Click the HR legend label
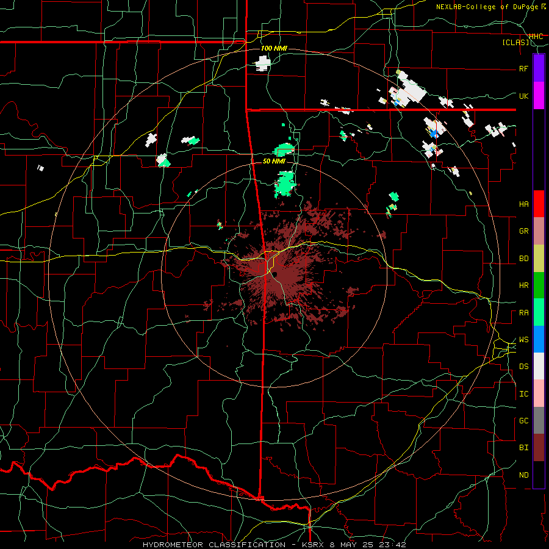 click(x=524, y=285)
